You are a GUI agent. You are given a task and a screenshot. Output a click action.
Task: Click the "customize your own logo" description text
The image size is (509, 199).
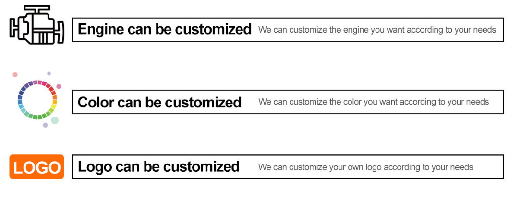[365, 167]
